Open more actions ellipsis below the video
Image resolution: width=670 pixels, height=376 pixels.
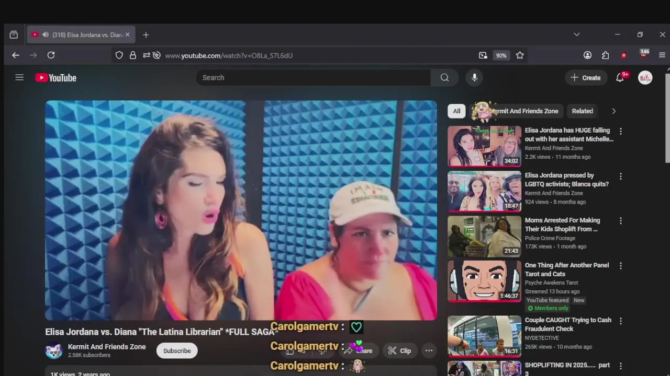coord(429,350)
